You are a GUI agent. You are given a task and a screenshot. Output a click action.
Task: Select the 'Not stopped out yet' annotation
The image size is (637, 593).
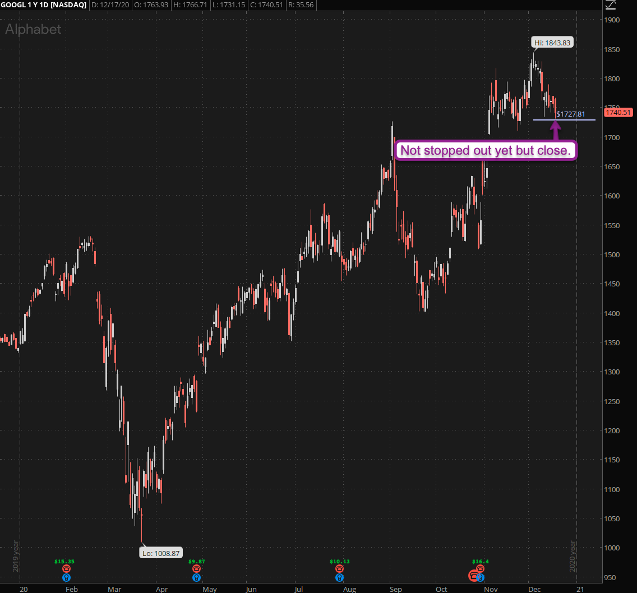(486, 151)
